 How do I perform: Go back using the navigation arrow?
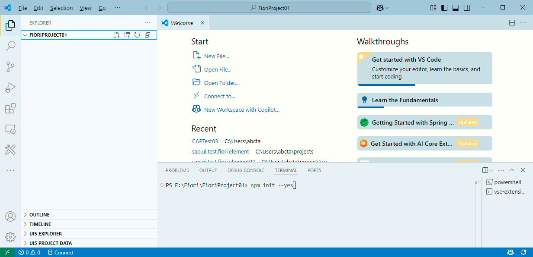pyautogui.click(x=148, y=8)
